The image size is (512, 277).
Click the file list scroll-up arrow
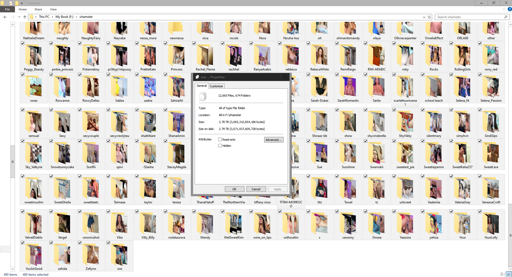click(510, 24)
